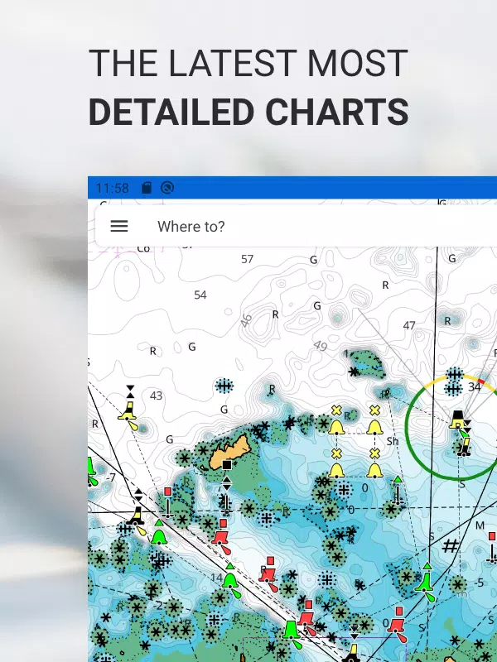
Task: Open the hamburger menu in the search bar
Action: tap(119, 226)
